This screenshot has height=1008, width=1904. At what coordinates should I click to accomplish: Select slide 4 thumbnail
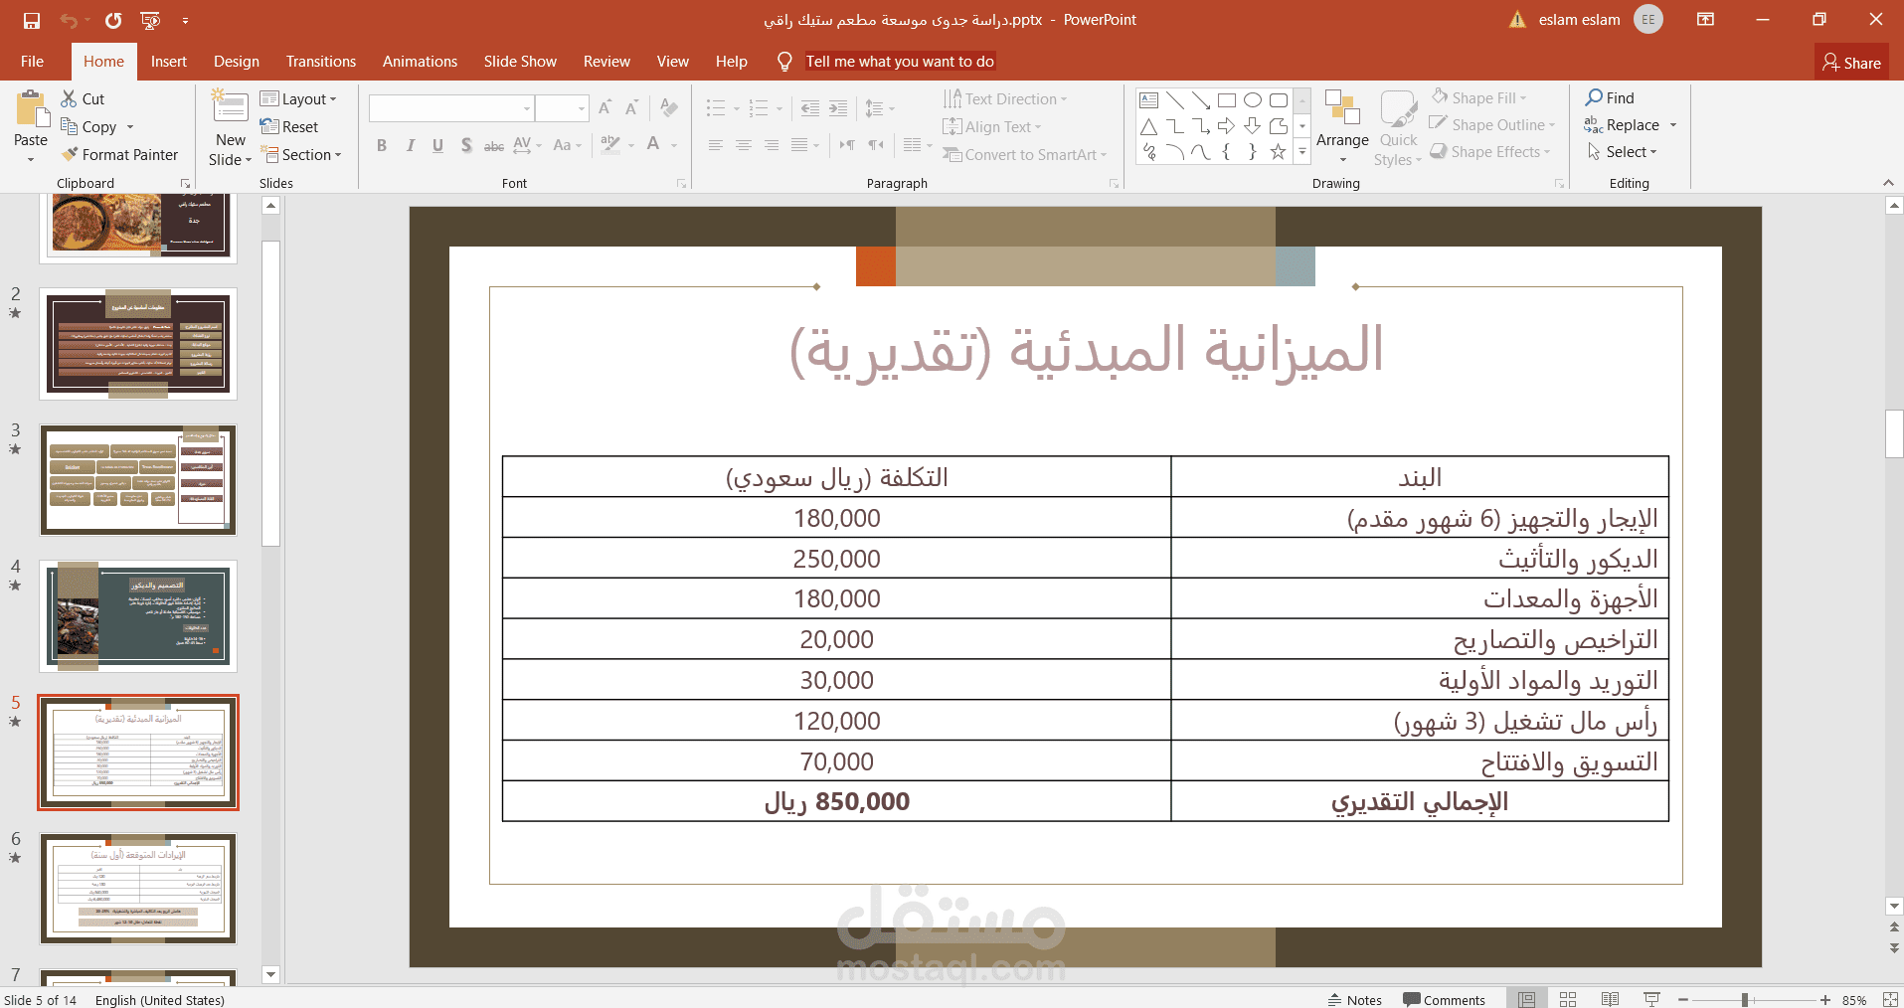(138, 616)
